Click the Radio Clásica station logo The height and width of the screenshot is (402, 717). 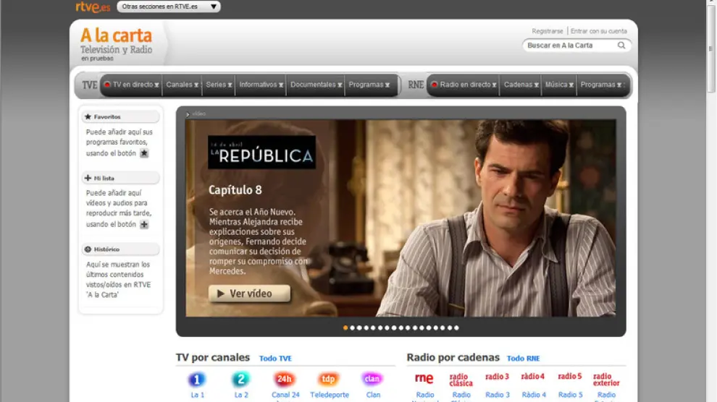tap(461, 379)
